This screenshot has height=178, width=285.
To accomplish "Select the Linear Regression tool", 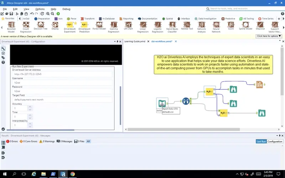I will point(143,27).
